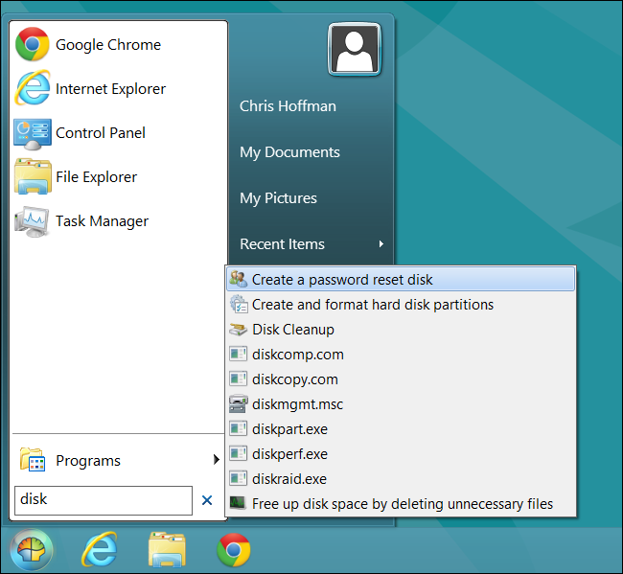Open the Control Panel icon in start menu
Screen dimensions: 623x574
coord(33,134)
